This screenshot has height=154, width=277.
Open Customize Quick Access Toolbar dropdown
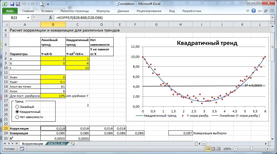click(x=48, y=4)
